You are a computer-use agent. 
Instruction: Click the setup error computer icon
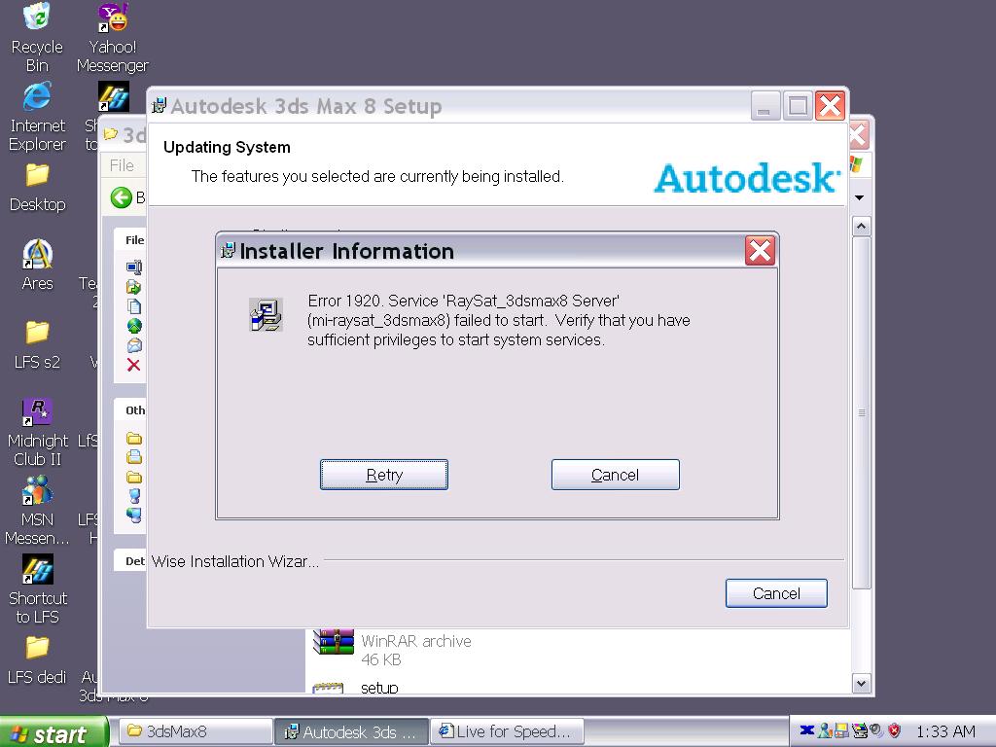(266, 315)
